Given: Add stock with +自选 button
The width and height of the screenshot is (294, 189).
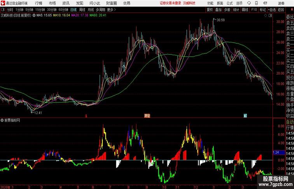Looking at the screenshot, I should (x=272, y=10).
